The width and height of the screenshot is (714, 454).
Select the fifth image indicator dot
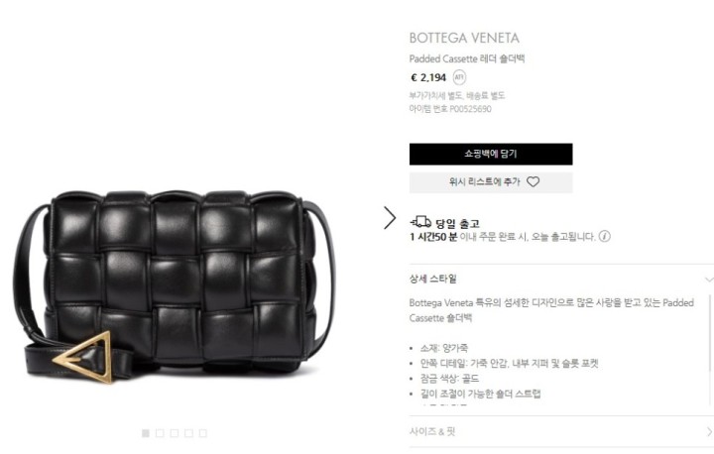pos(203,433)
